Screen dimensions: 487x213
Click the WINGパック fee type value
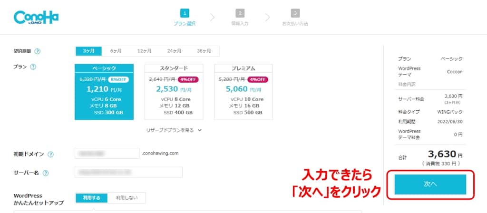[450, 111]
